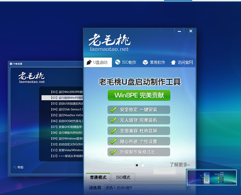The width and height of the screenshot is (241, 195).
Task: Click the green check beside 升级制作免格式化
Action: 113,152
